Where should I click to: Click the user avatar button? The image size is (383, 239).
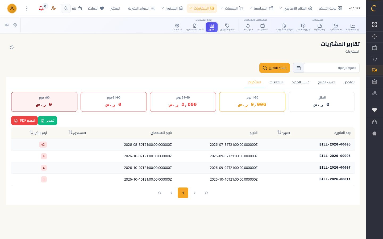tap(12, 8)
